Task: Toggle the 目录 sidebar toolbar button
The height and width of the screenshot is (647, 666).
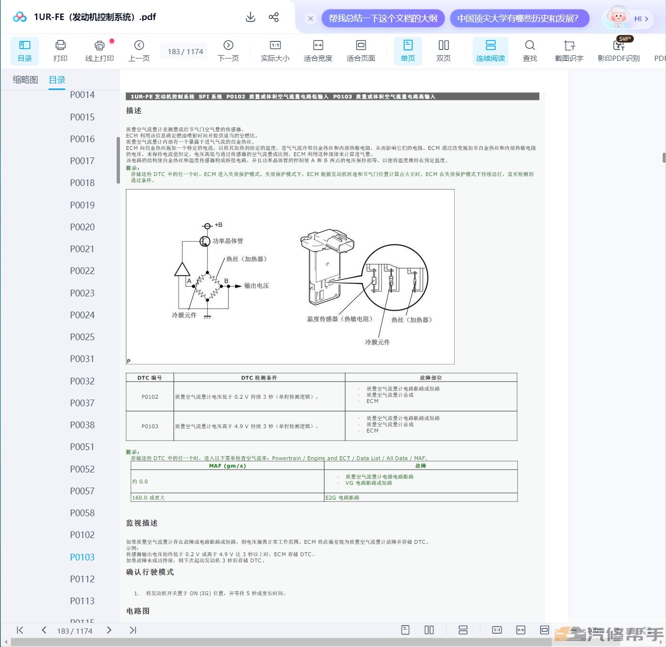Action: click(x=25, y=51)
